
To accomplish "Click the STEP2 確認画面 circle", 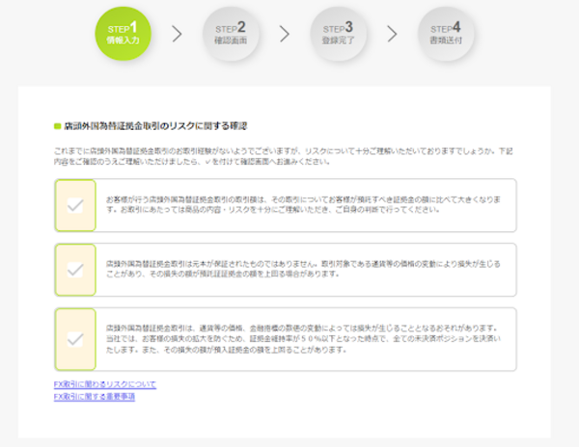I will (x=231, y=34).
